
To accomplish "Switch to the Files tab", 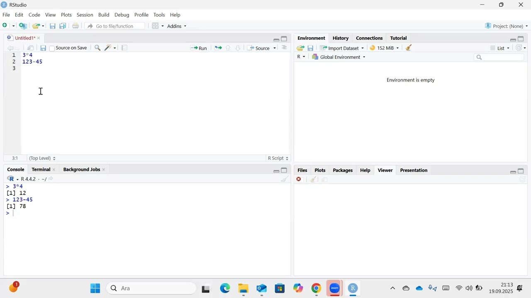I will point(302,170).
